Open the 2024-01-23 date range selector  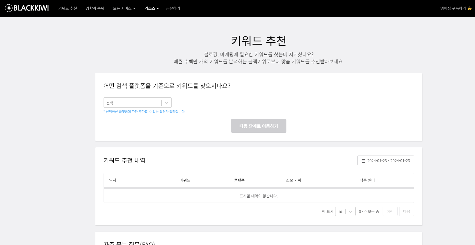385,160
